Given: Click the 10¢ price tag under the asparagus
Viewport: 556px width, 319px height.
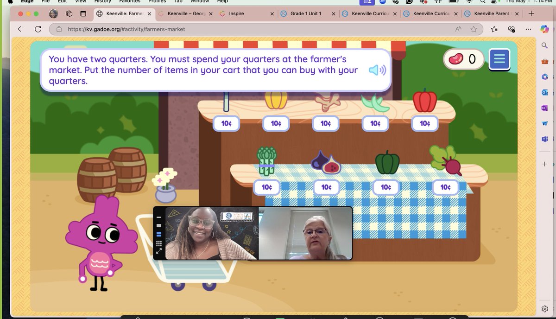Looking at the screenshot, I should pos(267,187).
